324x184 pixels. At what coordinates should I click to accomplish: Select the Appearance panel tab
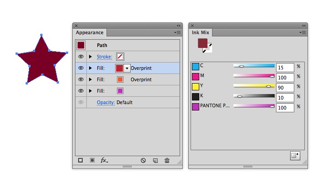coord(90,32)
